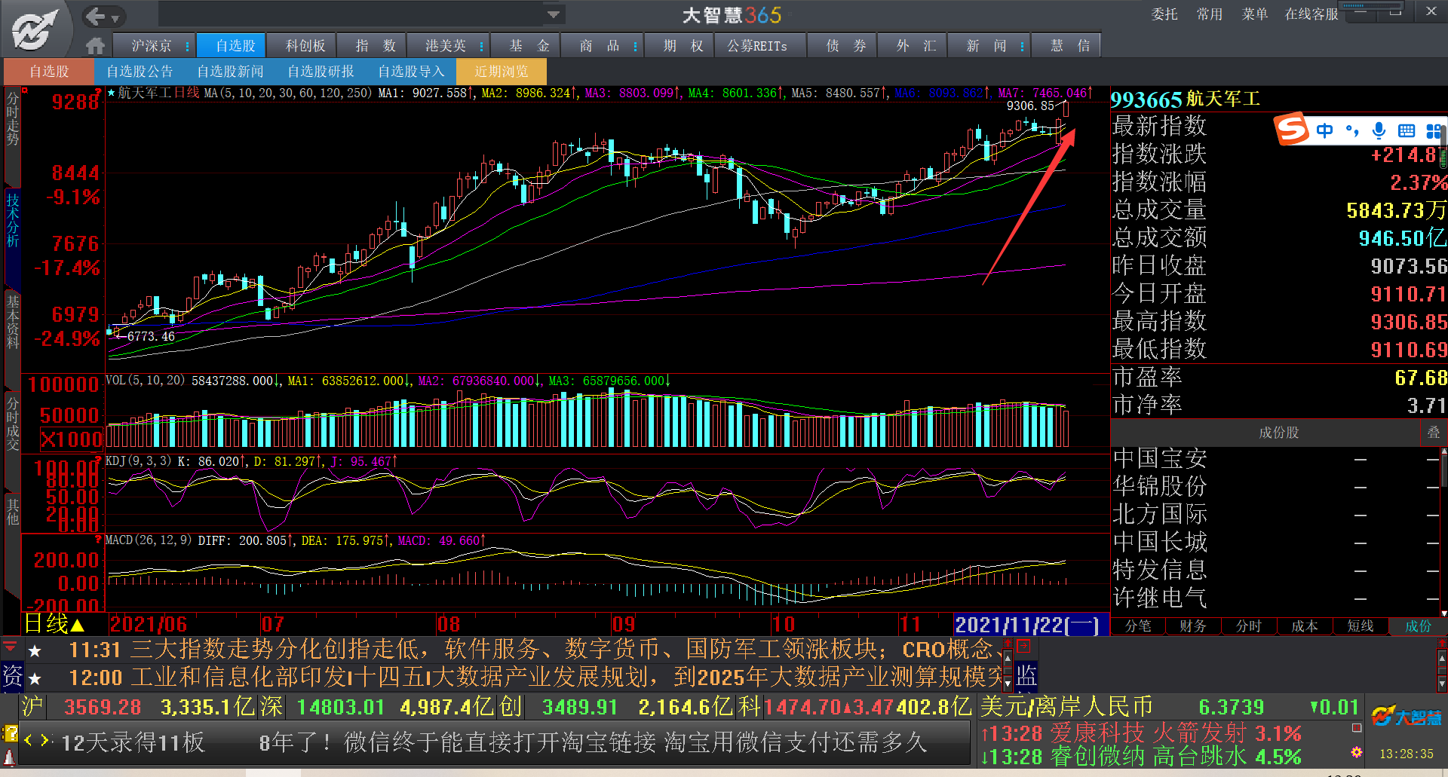1448x777 pixels.
Task: Select the 成份 bottom tab
Action: pos(1418,626)
